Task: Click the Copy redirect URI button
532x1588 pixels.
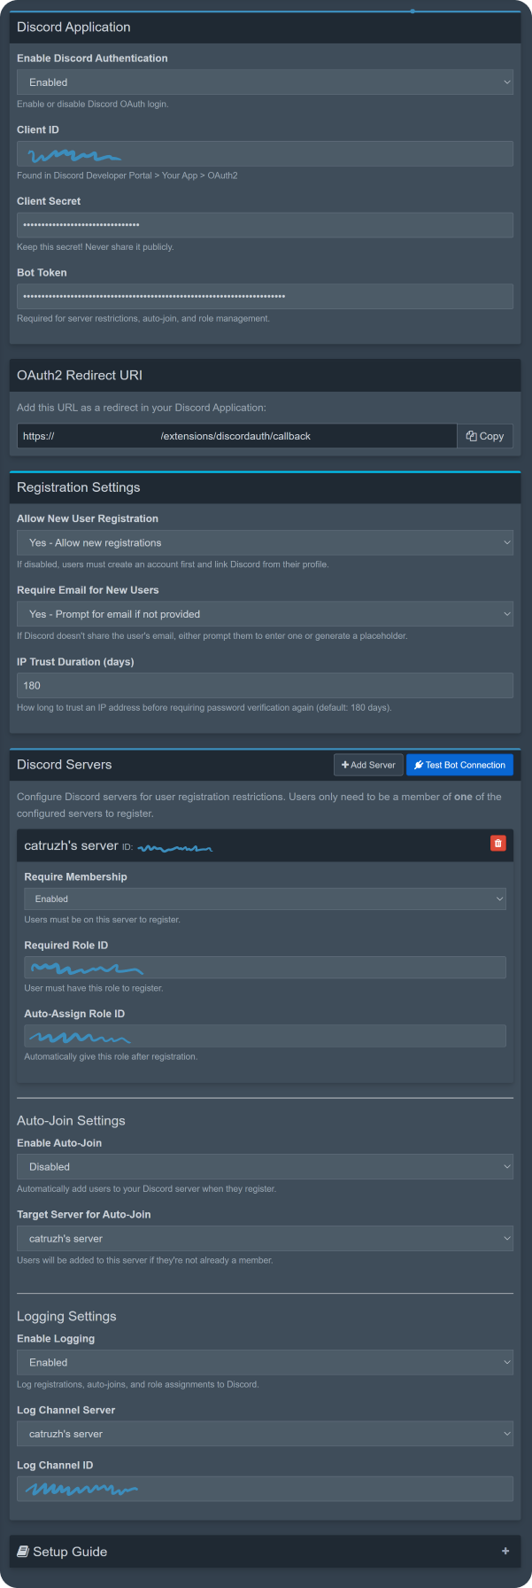Action: tap(485, 436)
